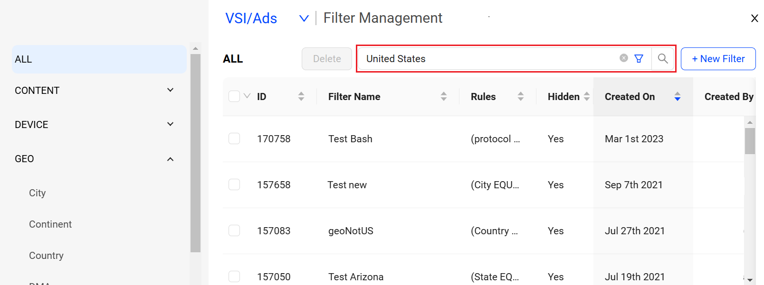Screen dimensions: 764x285
Task: Sort by Rules column arrows
Action: point(521,97)
